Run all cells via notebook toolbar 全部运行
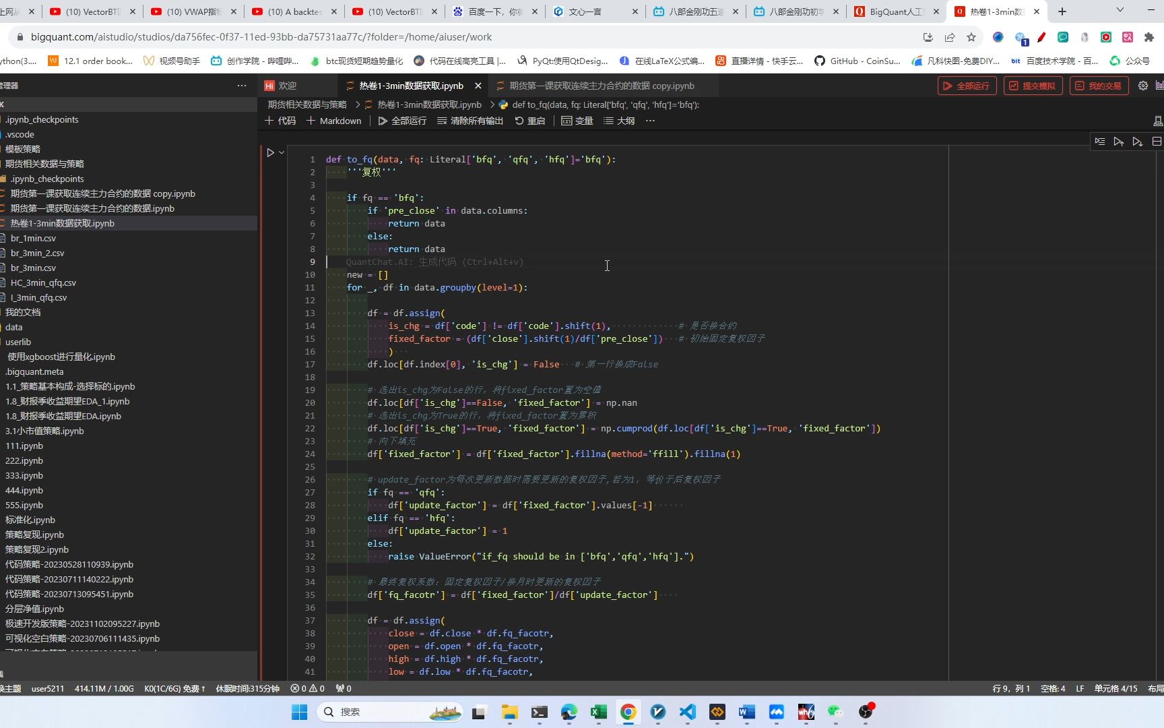 point(402,121)
